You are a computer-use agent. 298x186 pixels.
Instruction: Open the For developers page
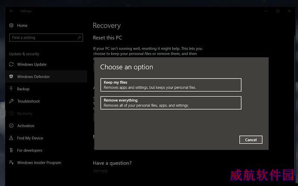(x=46, y=150)
